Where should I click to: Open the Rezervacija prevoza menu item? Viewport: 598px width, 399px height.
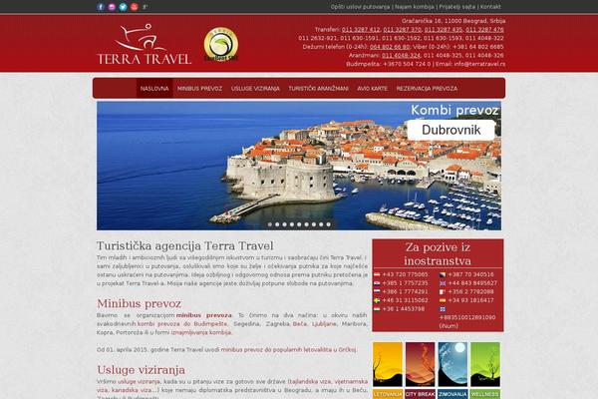pos(427,88)
